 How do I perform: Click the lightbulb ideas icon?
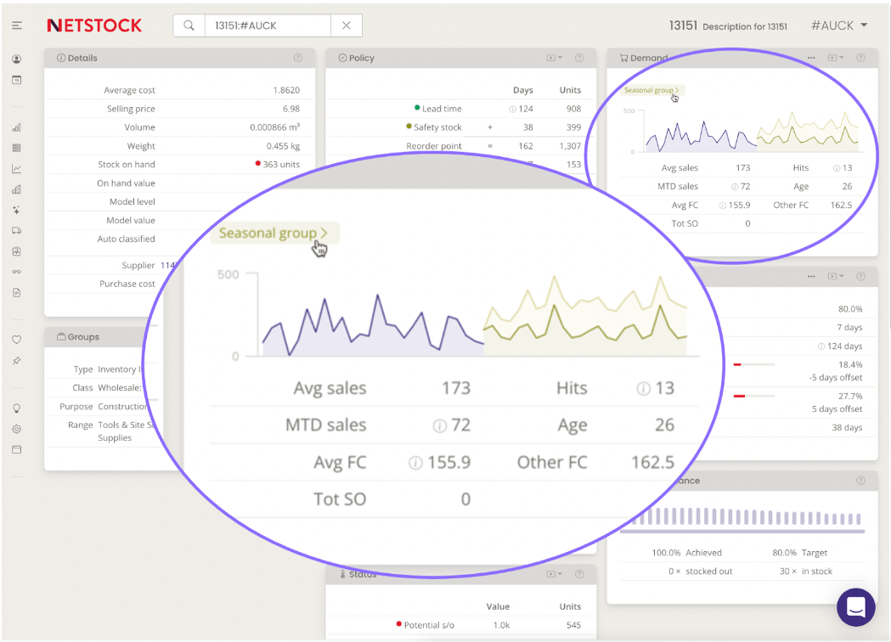click(17, 408)
